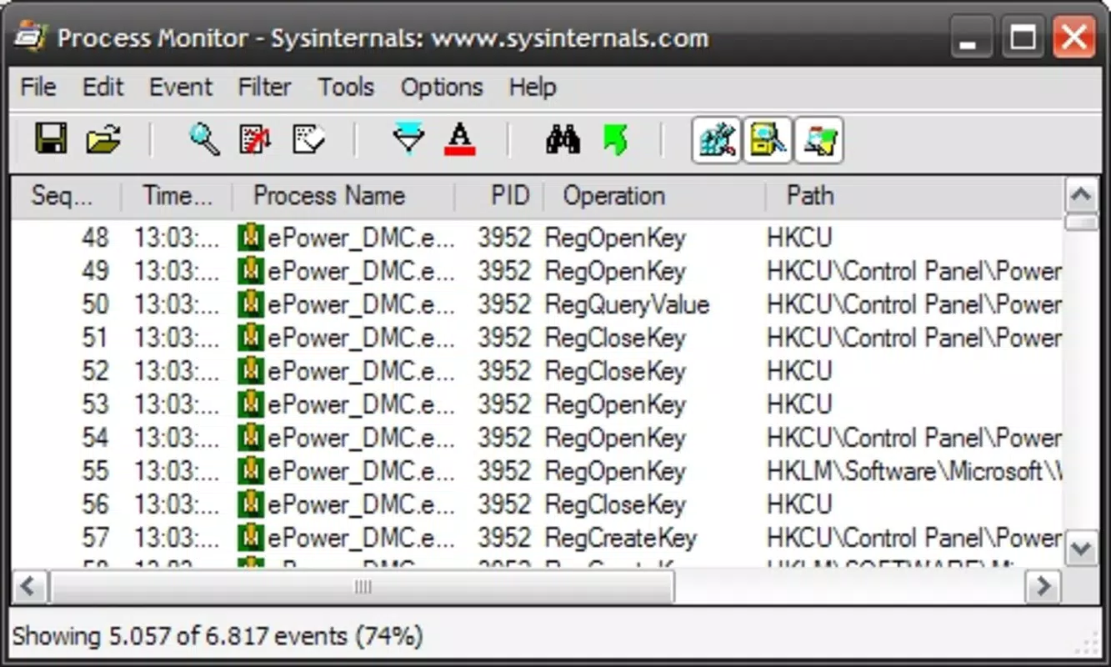The width and height of the screenshot is (1111, 667).
Task: Toggle Show Process and Thread Activity button
Action: coord(818,139)
